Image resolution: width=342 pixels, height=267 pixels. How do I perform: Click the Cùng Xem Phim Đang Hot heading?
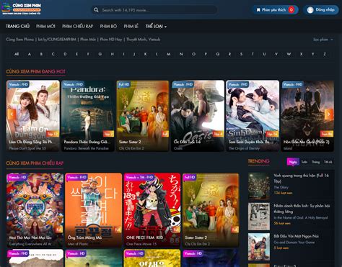[35, 71]
